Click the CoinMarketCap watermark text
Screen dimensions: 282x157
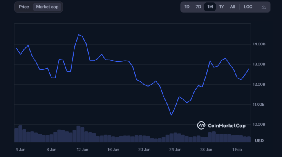tap(227, 126)
